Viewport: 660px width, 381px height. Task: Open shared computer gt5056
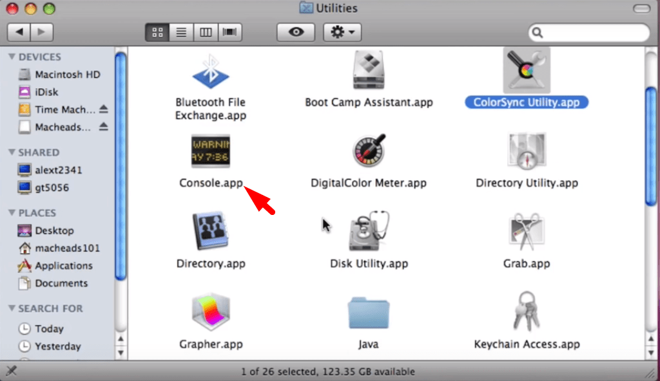click(43, 187)
